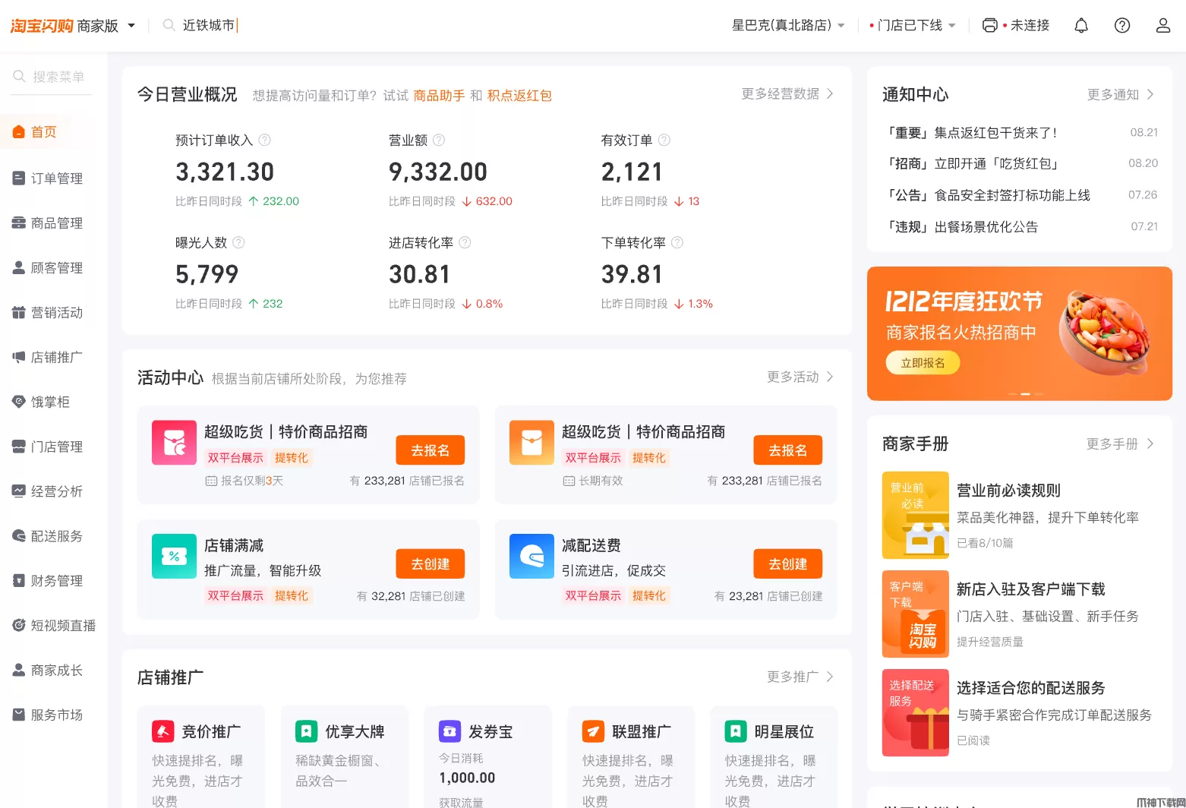This screenshot has height=808, width=1186.
Task: Open 订单管理 in the sidebar
Action: click(x=56, y=178)
